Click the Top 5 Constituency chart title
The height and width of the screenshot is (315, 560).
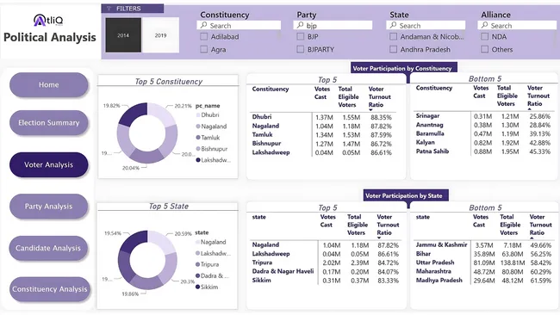(169, 82)
